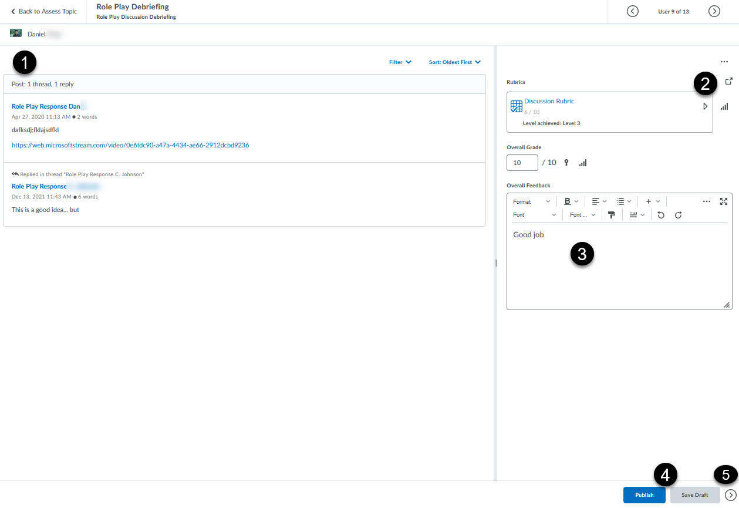Apply the format painter tool
Viewport: 739px width, 508px height.
click(x=612, y=215)
